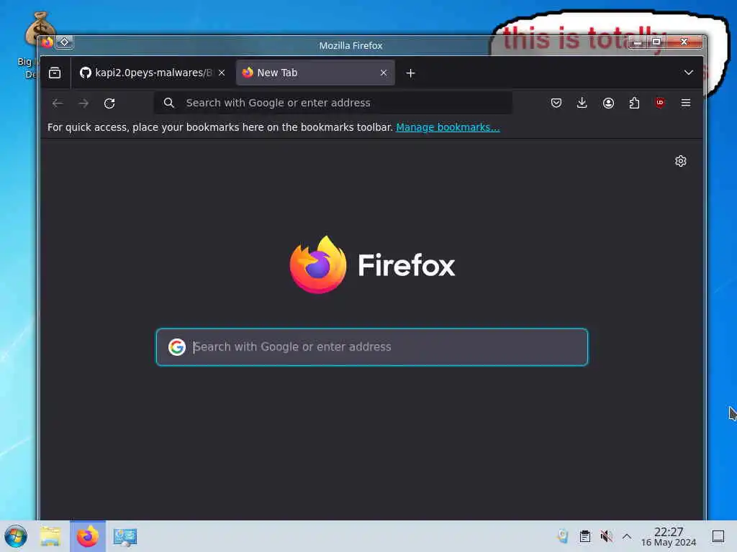Close the kapi2.0peys-malwares tab
Screen dimensions: 737x552
point(222,73)
